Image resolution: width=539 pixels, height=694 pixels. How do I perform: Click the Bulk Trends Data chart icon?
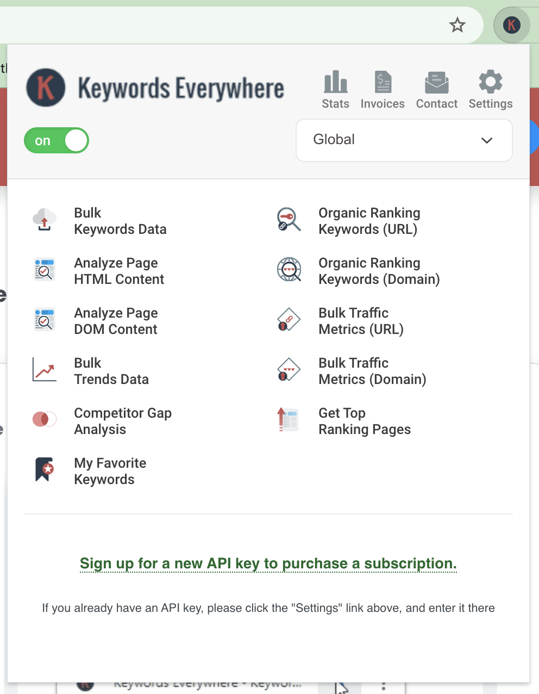pyautogui.click(x=45, y=370)
